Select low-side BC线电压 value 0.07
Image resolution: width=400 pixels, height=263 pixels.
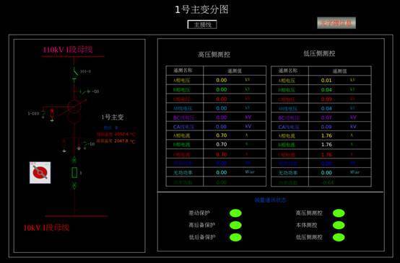(x=326, y=117)
